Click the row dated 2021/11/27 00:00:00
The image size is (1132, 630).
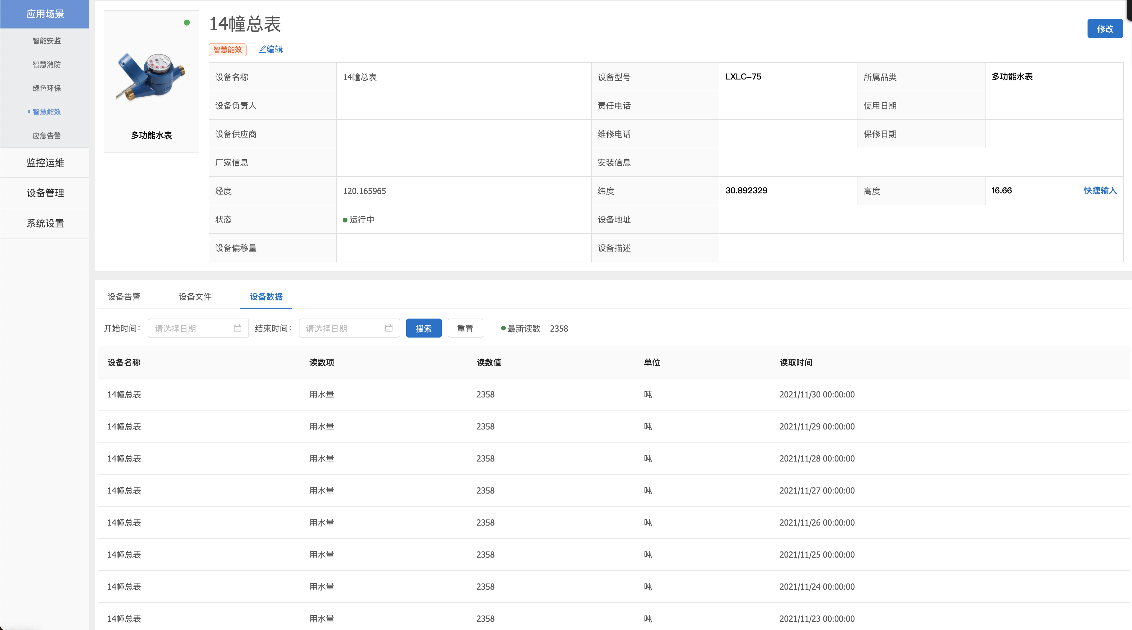[613, 491]
